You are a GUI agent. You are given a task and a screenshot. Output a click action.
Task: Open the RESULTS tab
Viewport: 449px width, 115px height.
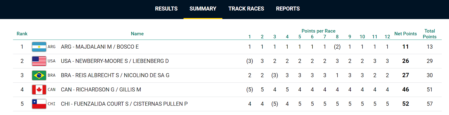tap(166, 9)
